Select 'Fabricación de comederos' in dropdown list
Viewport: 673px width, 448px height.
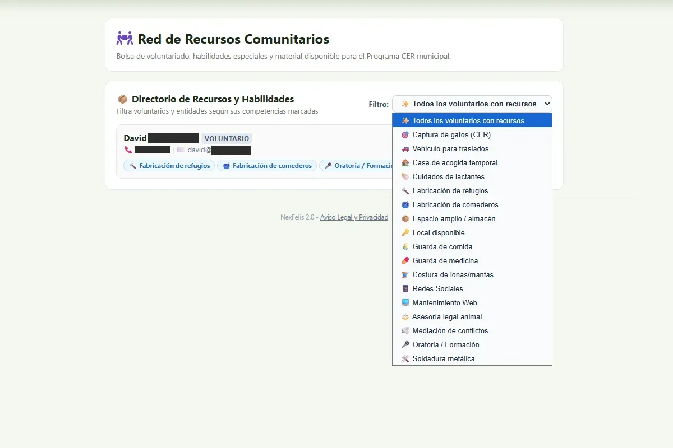(472, 204)
